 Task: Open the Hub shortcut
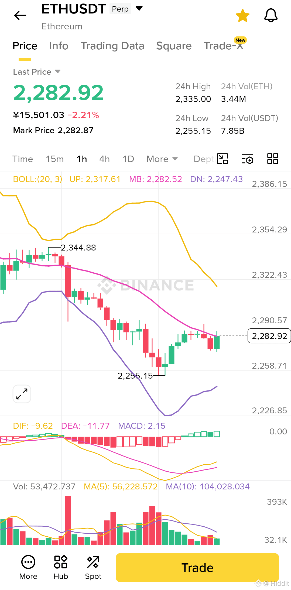tap(61, 568)
